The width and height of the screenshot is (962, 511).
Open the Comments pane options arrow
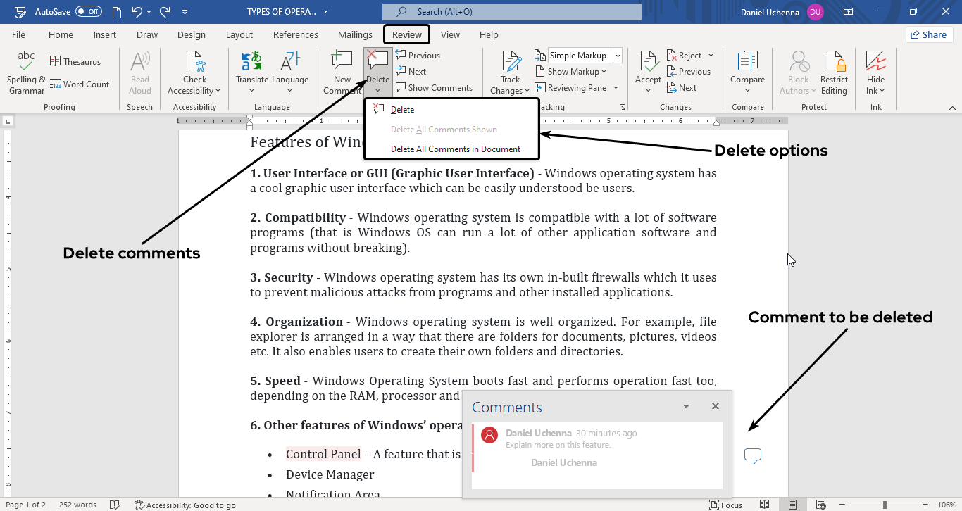tap(686, 407)
